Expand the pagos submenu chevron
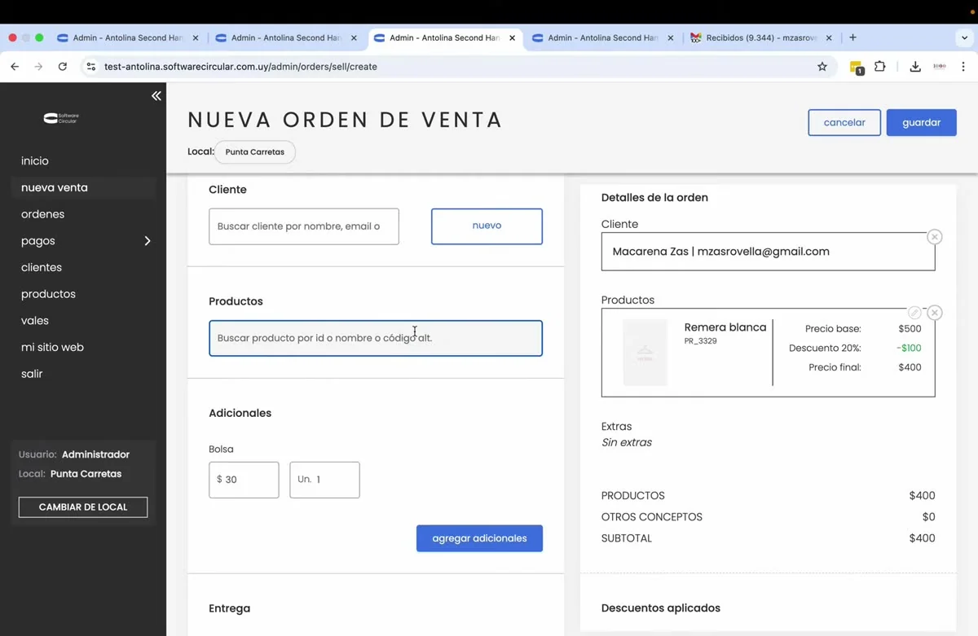Image resolution: width=978 pixels, height=636 pixels. [148, 241]
